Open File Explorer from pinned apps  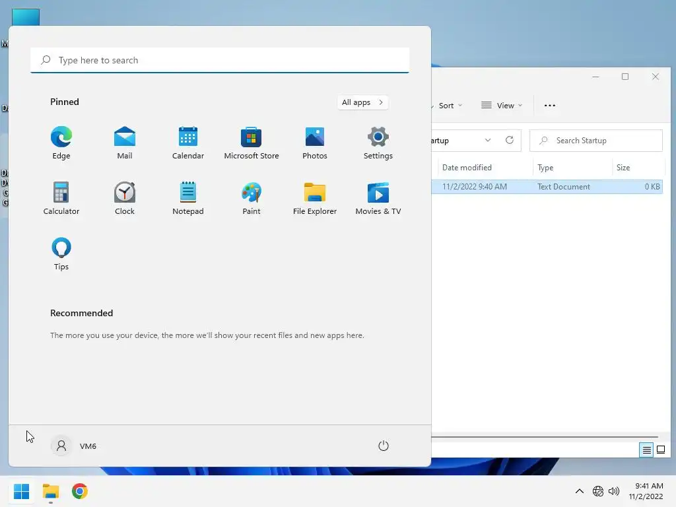pos(315,198)
